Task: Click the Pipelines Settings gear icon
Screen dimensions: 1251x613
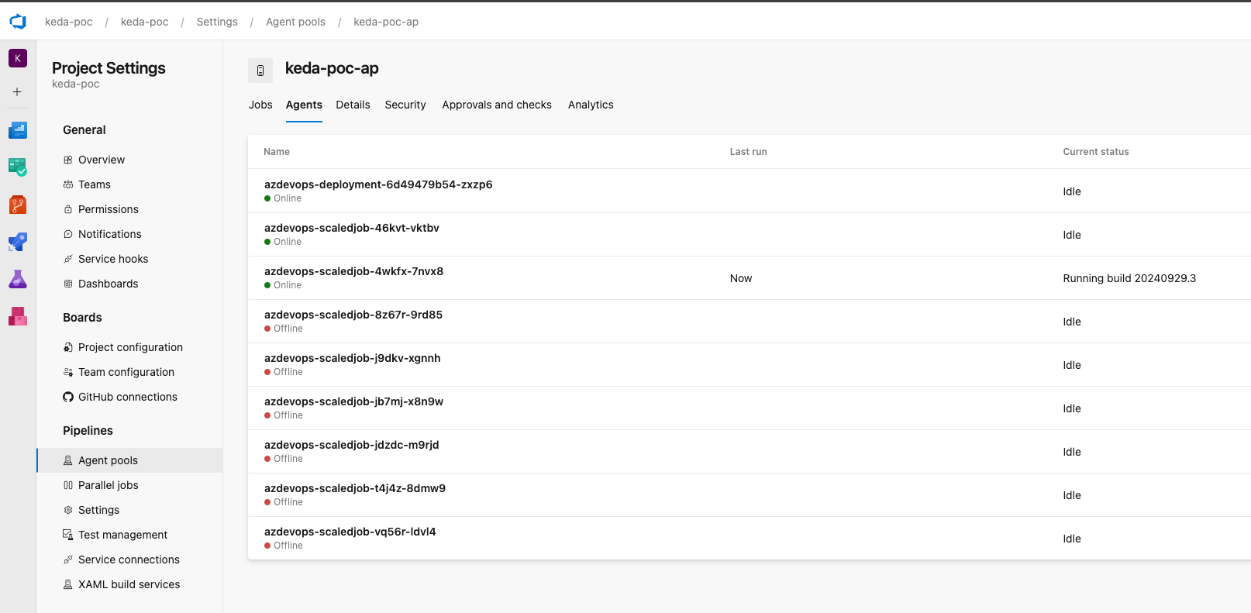Action: coord(68,510)
